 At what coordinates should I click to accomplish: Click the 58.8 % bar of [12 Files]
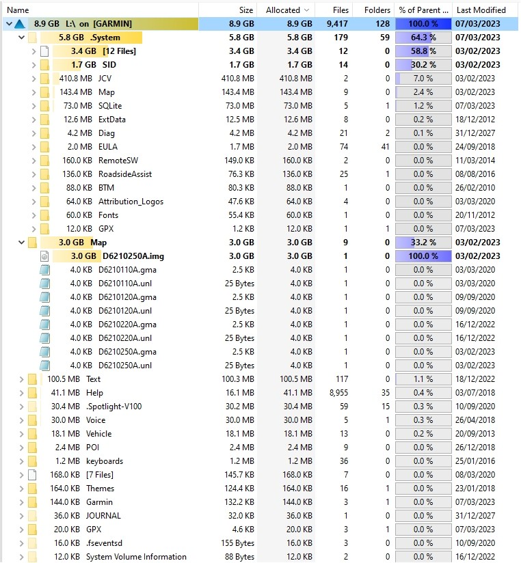click(x=423, y=51)
